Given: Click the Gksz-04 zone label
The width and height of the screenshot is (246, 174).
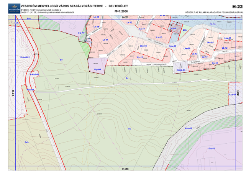Looking at the screenshot, I should (181, 70).
